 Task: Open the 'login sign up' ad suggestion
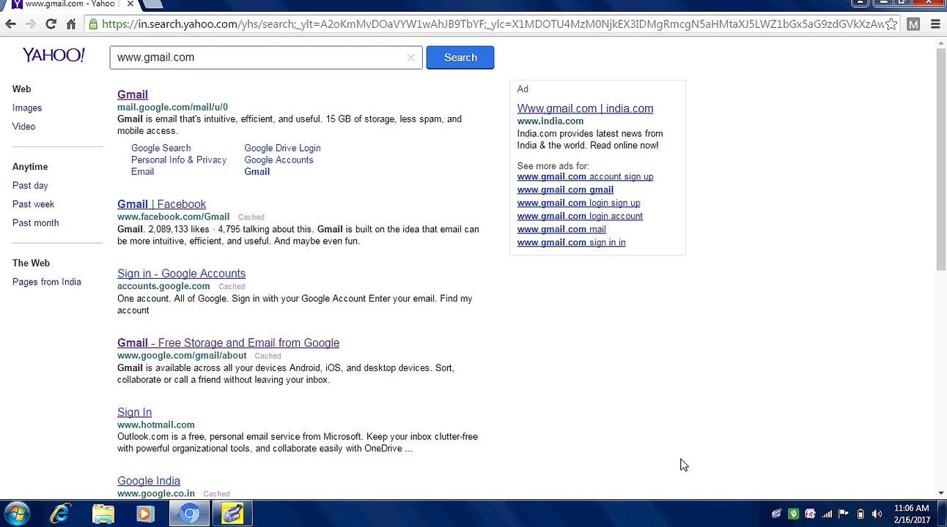578,203
